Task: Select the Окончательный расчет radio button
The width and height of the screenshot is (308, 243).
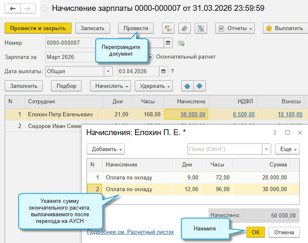Action: point(151,57)
